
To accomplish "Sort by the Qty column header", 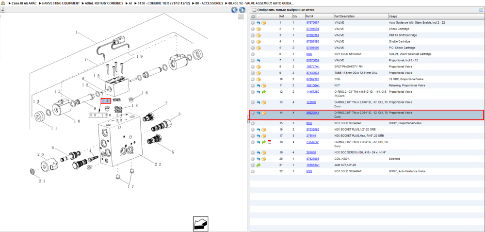I will click(x=298, y=17).
